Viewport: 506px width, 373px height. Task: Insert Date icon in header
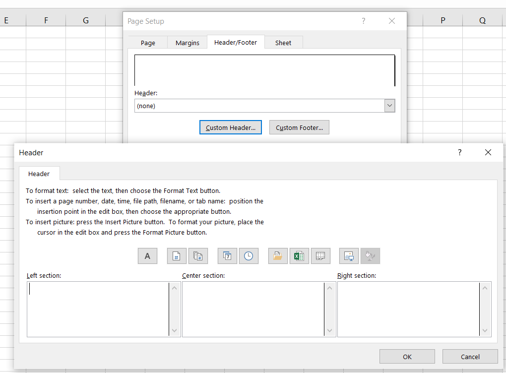coord(227,256)
